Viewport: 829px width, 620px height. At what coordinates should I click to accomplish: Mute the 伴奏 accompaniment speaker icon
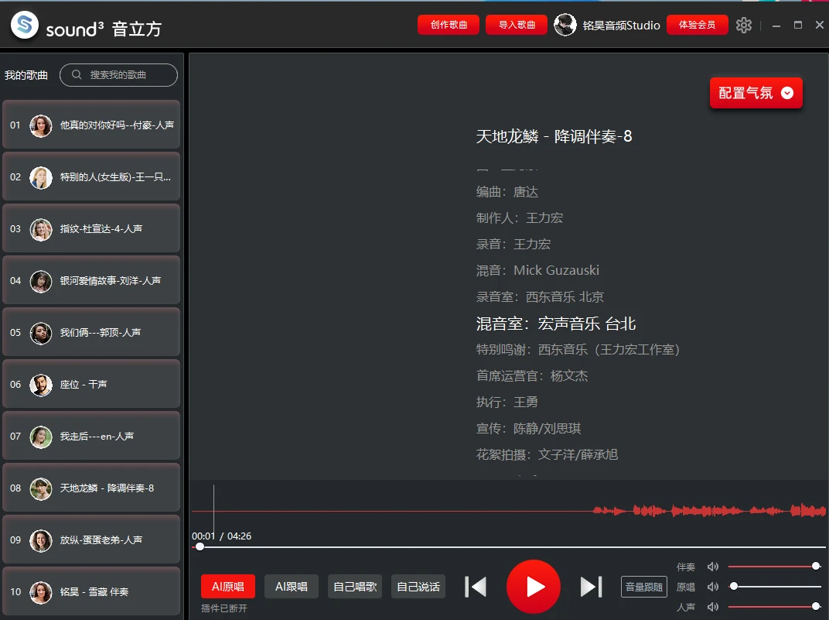click(x=712, y=566)
